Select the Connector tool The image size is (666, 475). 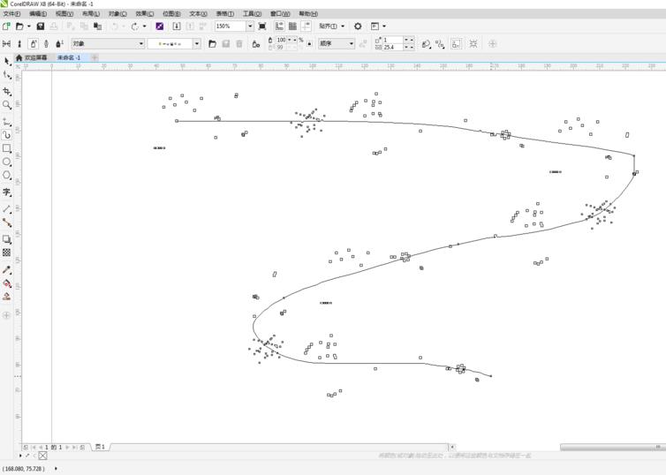coord(7,222)
